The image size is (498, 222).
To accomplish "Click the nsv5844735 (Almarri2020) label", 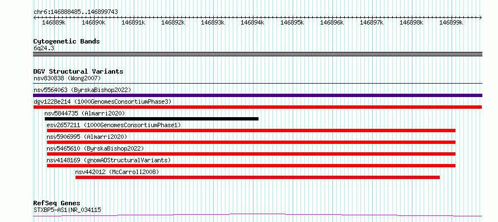I will [x=84, y=113].
